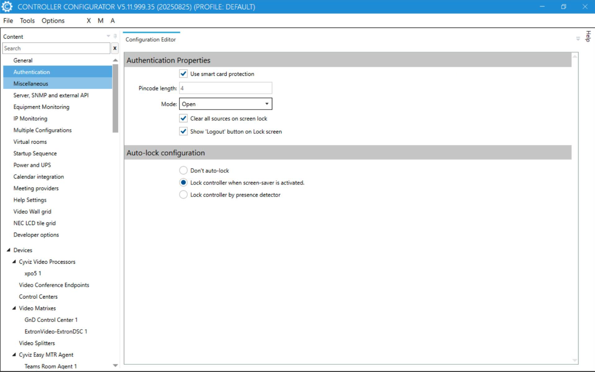Click the X toolbar shortcut
The width and height of the screenshot is (595, 372).
tap(89, 21)
